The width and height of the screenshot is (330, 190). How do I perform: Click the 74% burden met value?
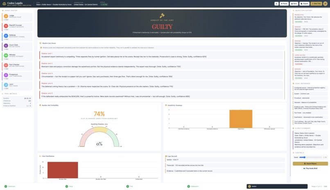99,114
